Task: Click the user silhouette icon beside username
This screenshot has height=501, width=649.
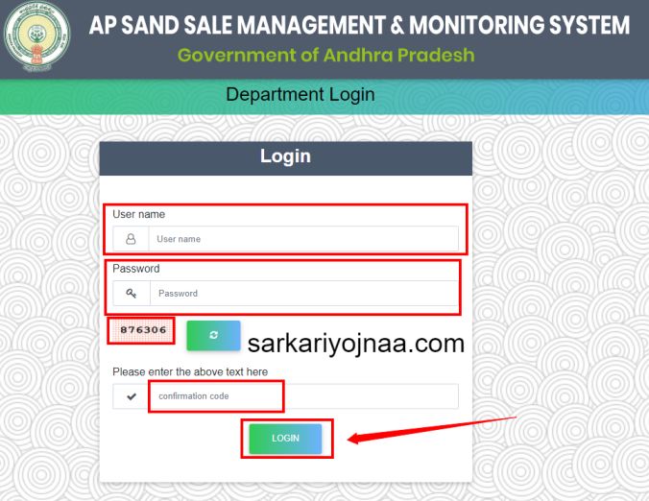Action: pyautogui.click(x=131, y=239)
